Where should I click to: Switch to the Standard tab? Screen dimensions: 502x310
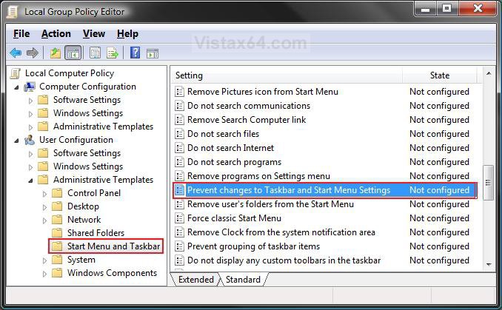[243, 280]
